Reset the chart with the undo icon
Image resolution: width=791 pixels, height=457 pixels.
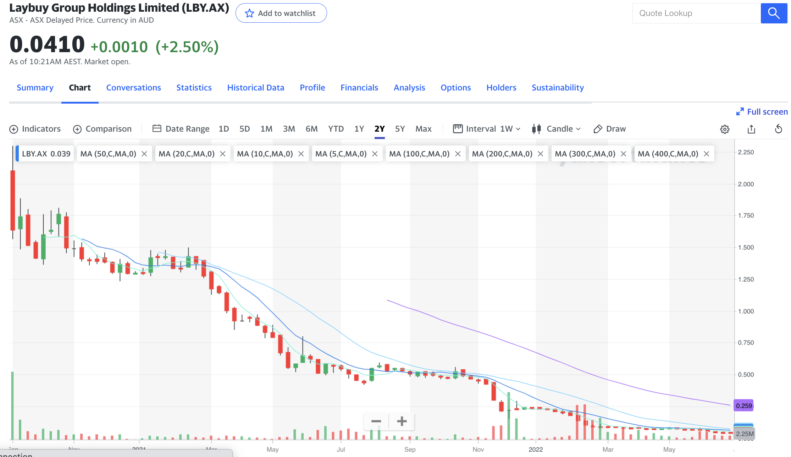coord(778,129)
